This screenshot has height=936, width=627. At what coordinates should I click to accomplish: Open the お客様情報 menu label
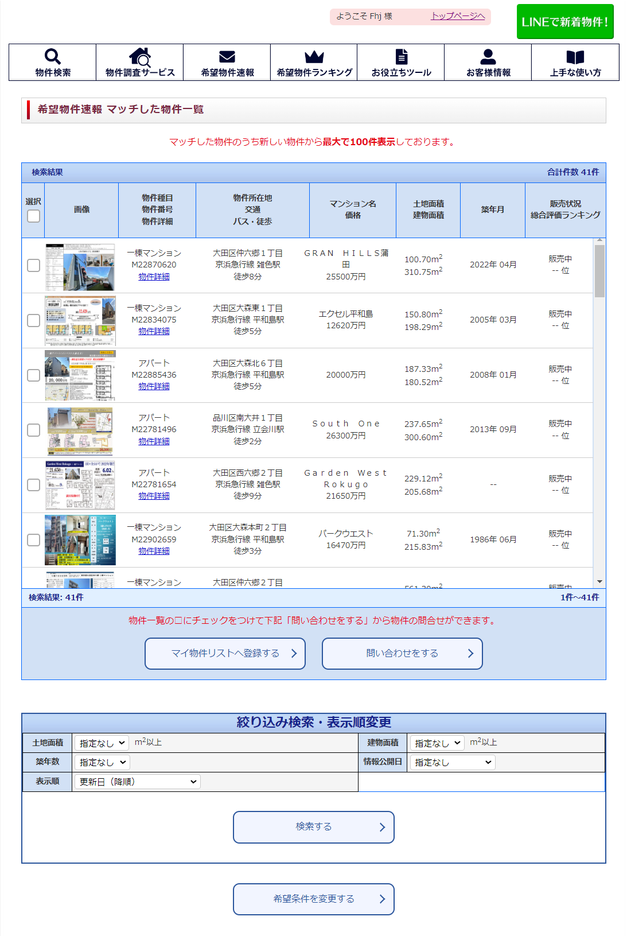point(488,72)
